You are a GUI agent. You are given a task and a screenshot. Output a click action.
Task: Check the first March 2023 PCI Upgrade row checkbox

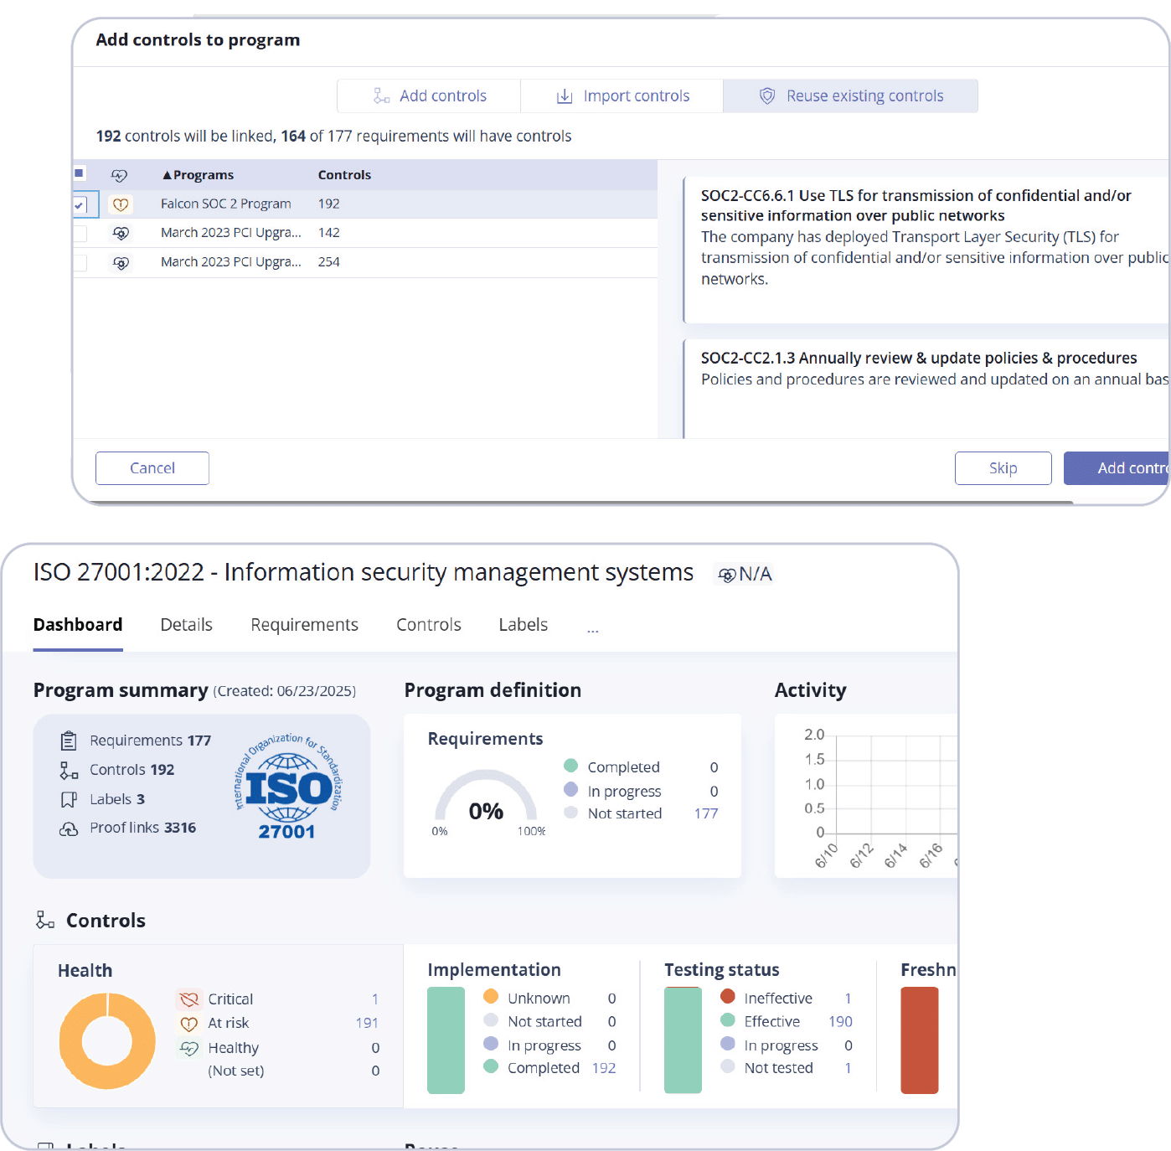pyautogui.click(x=80, y=234)
